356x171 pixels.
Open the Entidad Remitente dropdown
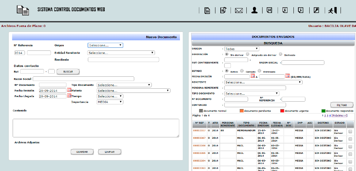121,53
